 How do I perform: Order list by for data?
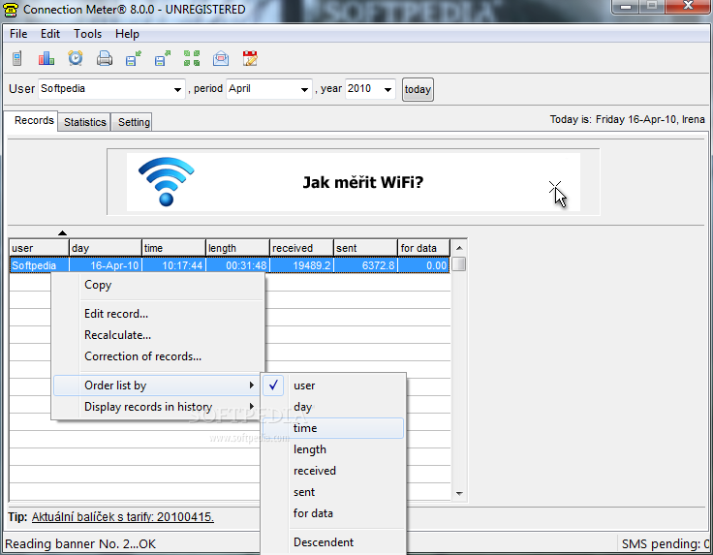click(x=333, y=513)
